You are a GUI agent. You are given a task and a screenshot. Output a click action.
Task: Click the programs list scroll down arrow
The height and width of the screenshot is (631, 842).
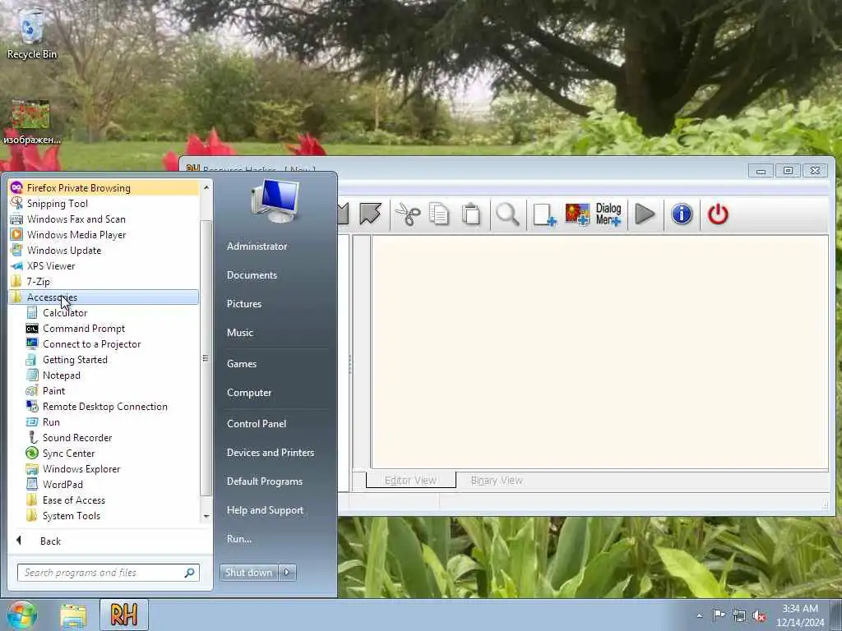pos(206,516)
